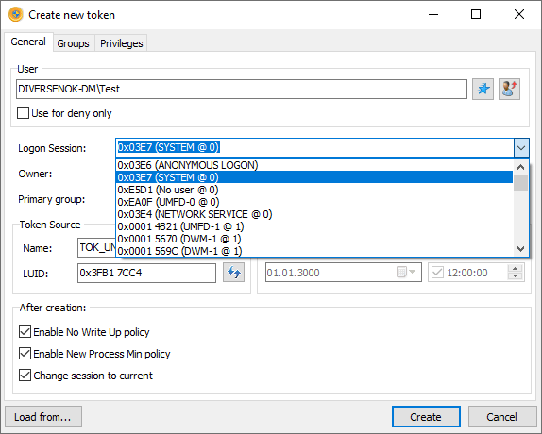Image resolution: width=542 pixels, height=434 pixels.
Task: Open the calendar picker on the 01.01.3000 date field
Action: 406,273
